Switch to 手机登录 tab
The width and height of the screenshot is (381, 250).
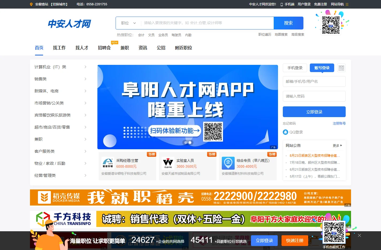[295, 68]
